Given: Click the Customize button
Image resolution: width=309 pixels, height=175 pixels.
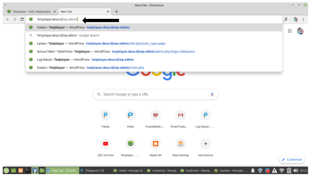Looking at the screenshot, I should (x=292, y=159).
